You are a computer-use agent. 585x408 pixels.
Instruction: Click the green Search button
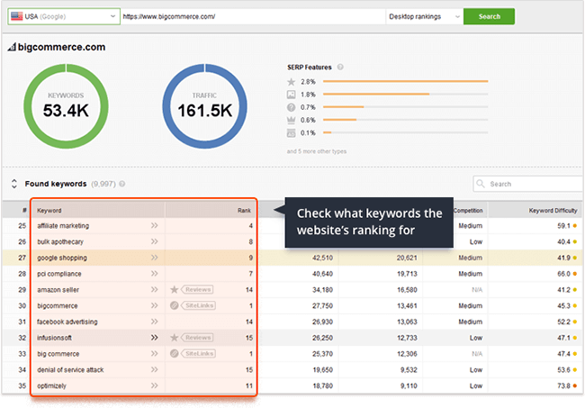(489, 16)
